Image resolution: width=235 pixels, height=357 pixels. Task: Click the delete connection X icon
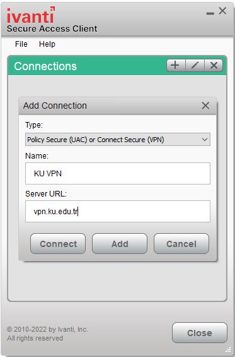click(214, 66)
